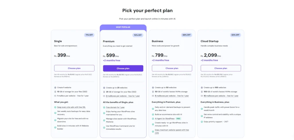Click checkmark icon beside "Free domain for 1 year"
Image resolution: width=294 pixels, height=140 pixels.
(x=104, y=107)
